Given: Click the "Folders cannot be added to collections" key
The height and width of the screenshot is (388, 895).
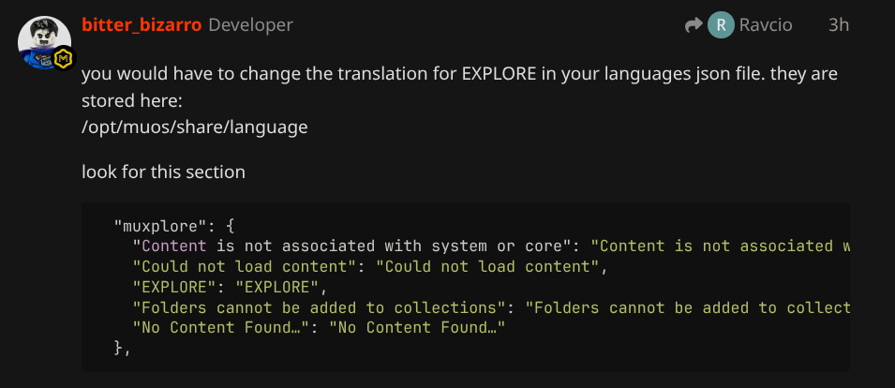Looking at the screenshot, I should (319, 307).
